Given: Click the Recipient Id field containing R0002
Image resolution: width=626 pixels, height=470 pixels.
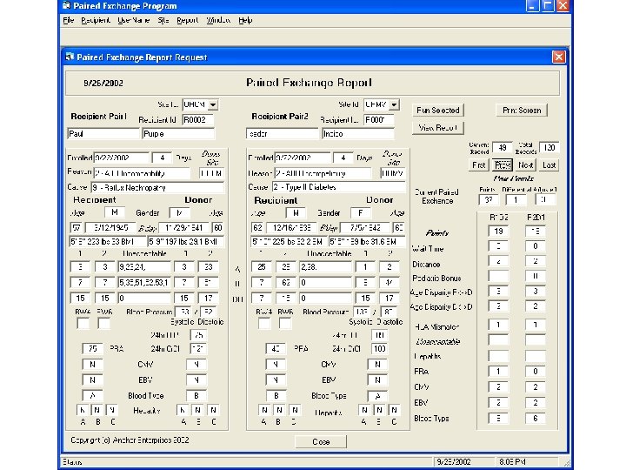Looking at the screenshot, I should [x=197, y=119].
